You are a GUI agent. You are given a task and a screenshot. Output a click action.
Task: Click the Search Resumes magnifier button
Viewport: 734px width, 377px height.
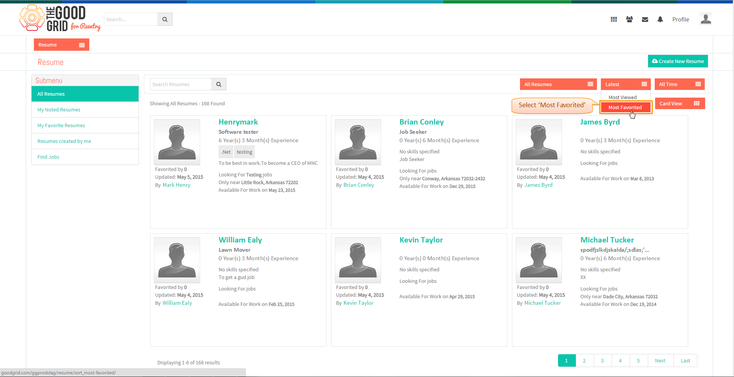[219, 84]
